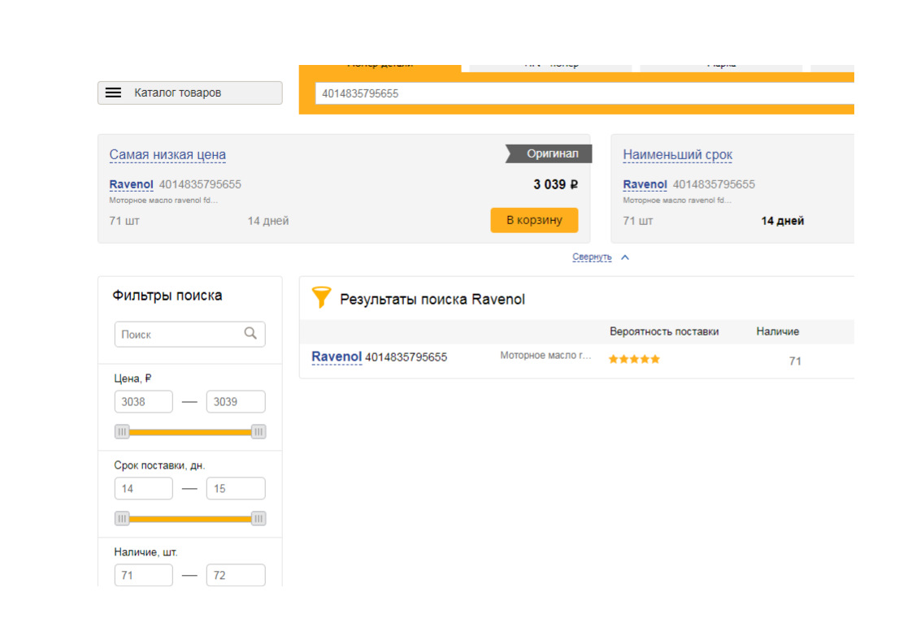
Task: Click the Свернуть link
Action: pos(591,257)
